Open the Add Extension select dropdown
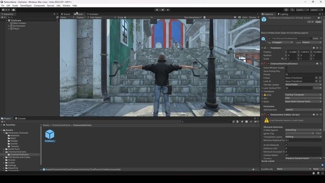The height and width of the screenshot is (183, 325). click(303, 110)
